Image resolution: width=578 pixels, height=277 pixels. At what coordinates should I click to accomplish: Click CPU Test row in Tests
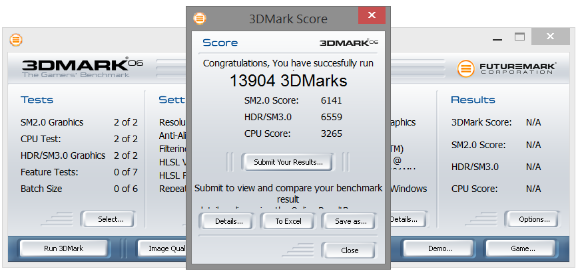click(79, 139)
